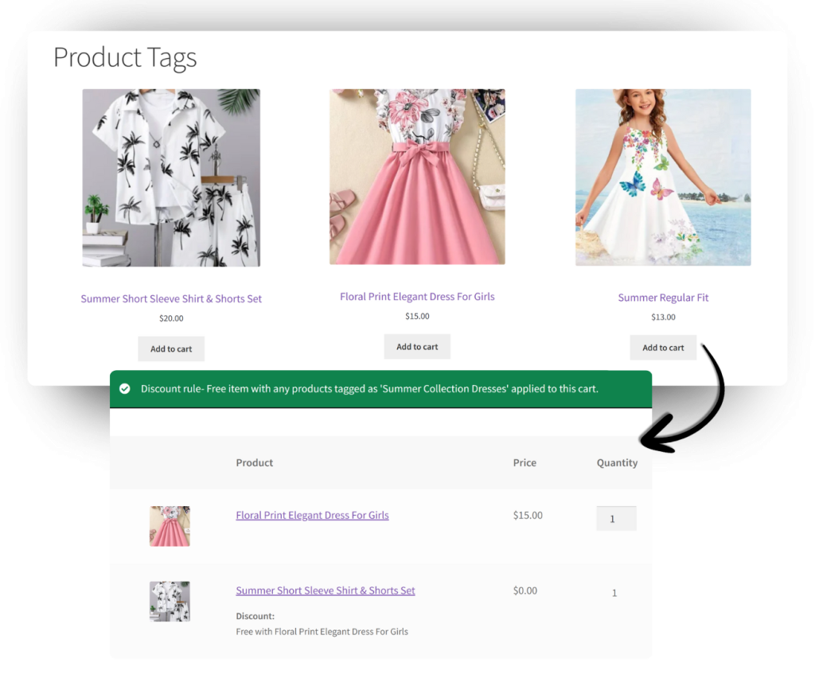The height and width of the screenshot is (674, 815).
Task: Click the Price column header
Action: click(524, 462)
